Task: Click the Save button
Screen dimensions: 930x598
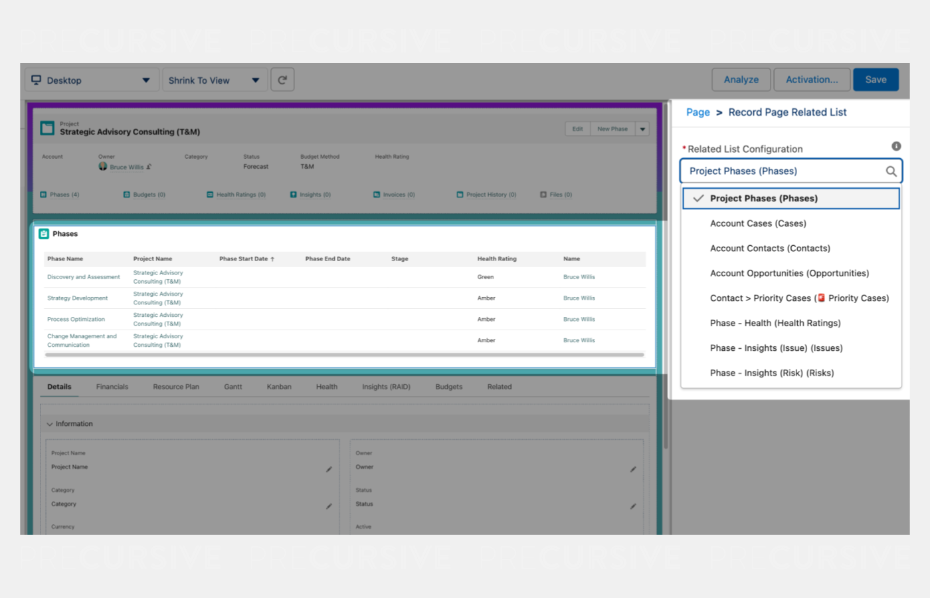Action: pyautogui.click(x=876, y=80)
